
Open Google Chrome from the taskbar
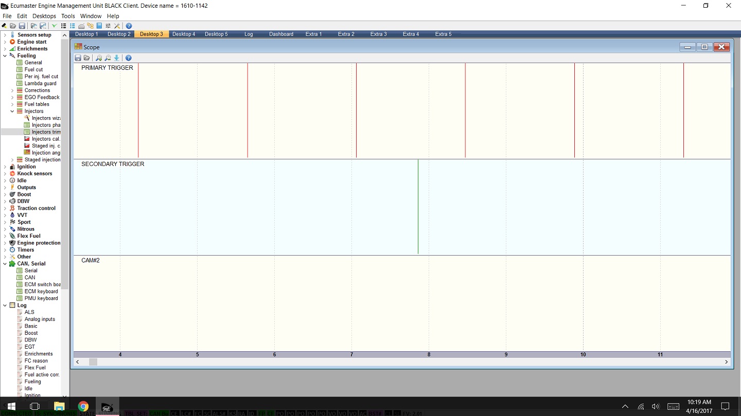(83, 406)
